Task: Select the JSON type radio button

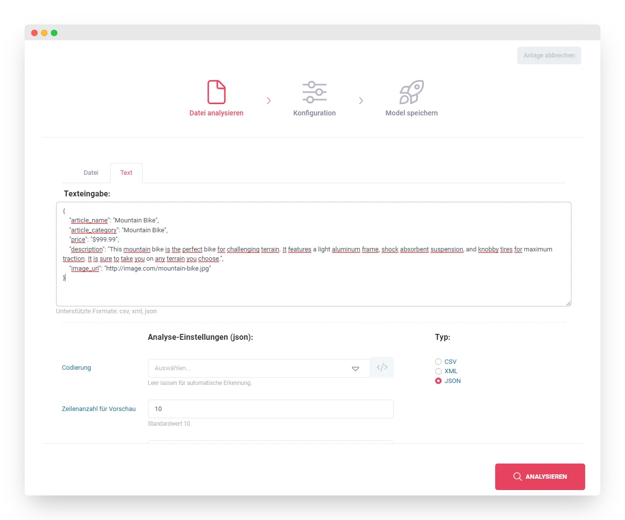Action: (438, 381)
